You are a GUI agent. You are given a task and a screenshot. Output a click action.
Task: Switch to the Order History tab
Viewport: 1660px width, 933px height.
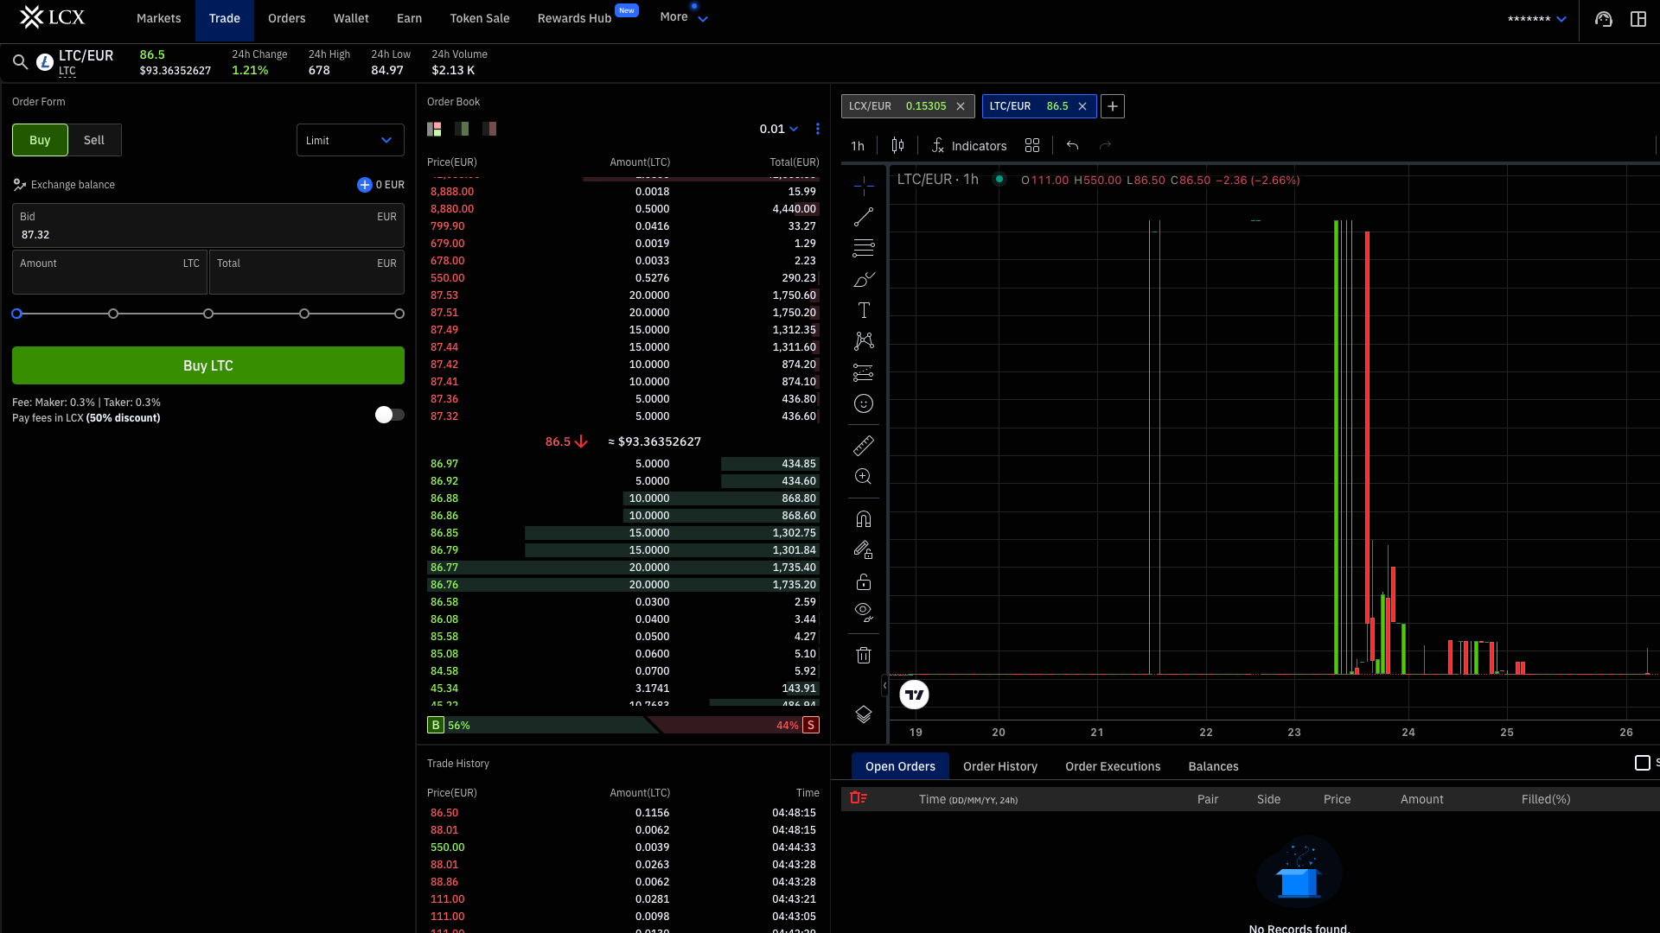tap(1000, 766)
